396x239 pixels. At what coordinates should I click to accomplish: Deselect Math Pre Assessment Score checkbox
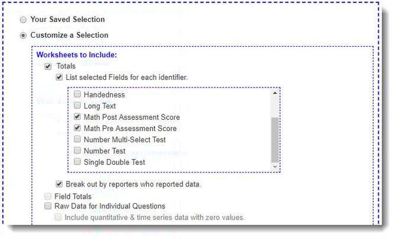[x=77, y=129]
